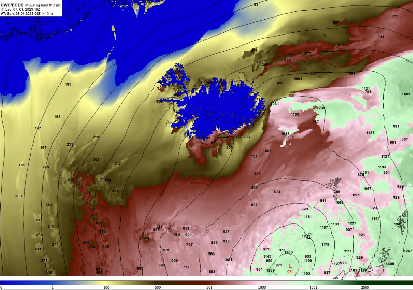Select the map value '547'
This screenshot has width=413, height=290.
(x=316, y=122)
